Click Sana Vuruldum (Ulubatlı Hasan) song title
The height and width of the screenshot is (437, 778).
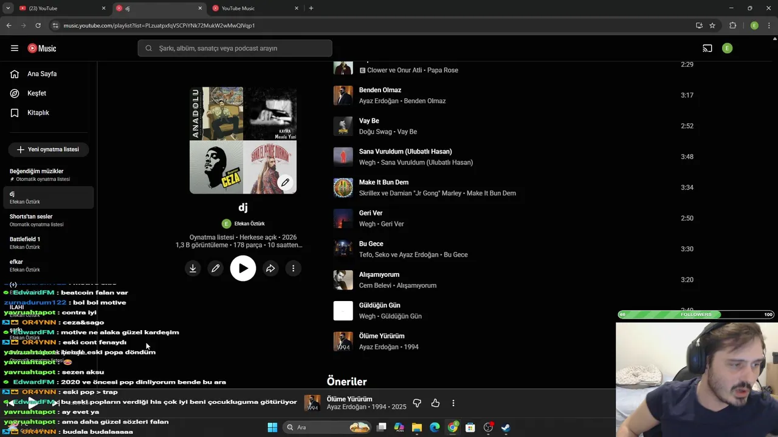[405, 152]
